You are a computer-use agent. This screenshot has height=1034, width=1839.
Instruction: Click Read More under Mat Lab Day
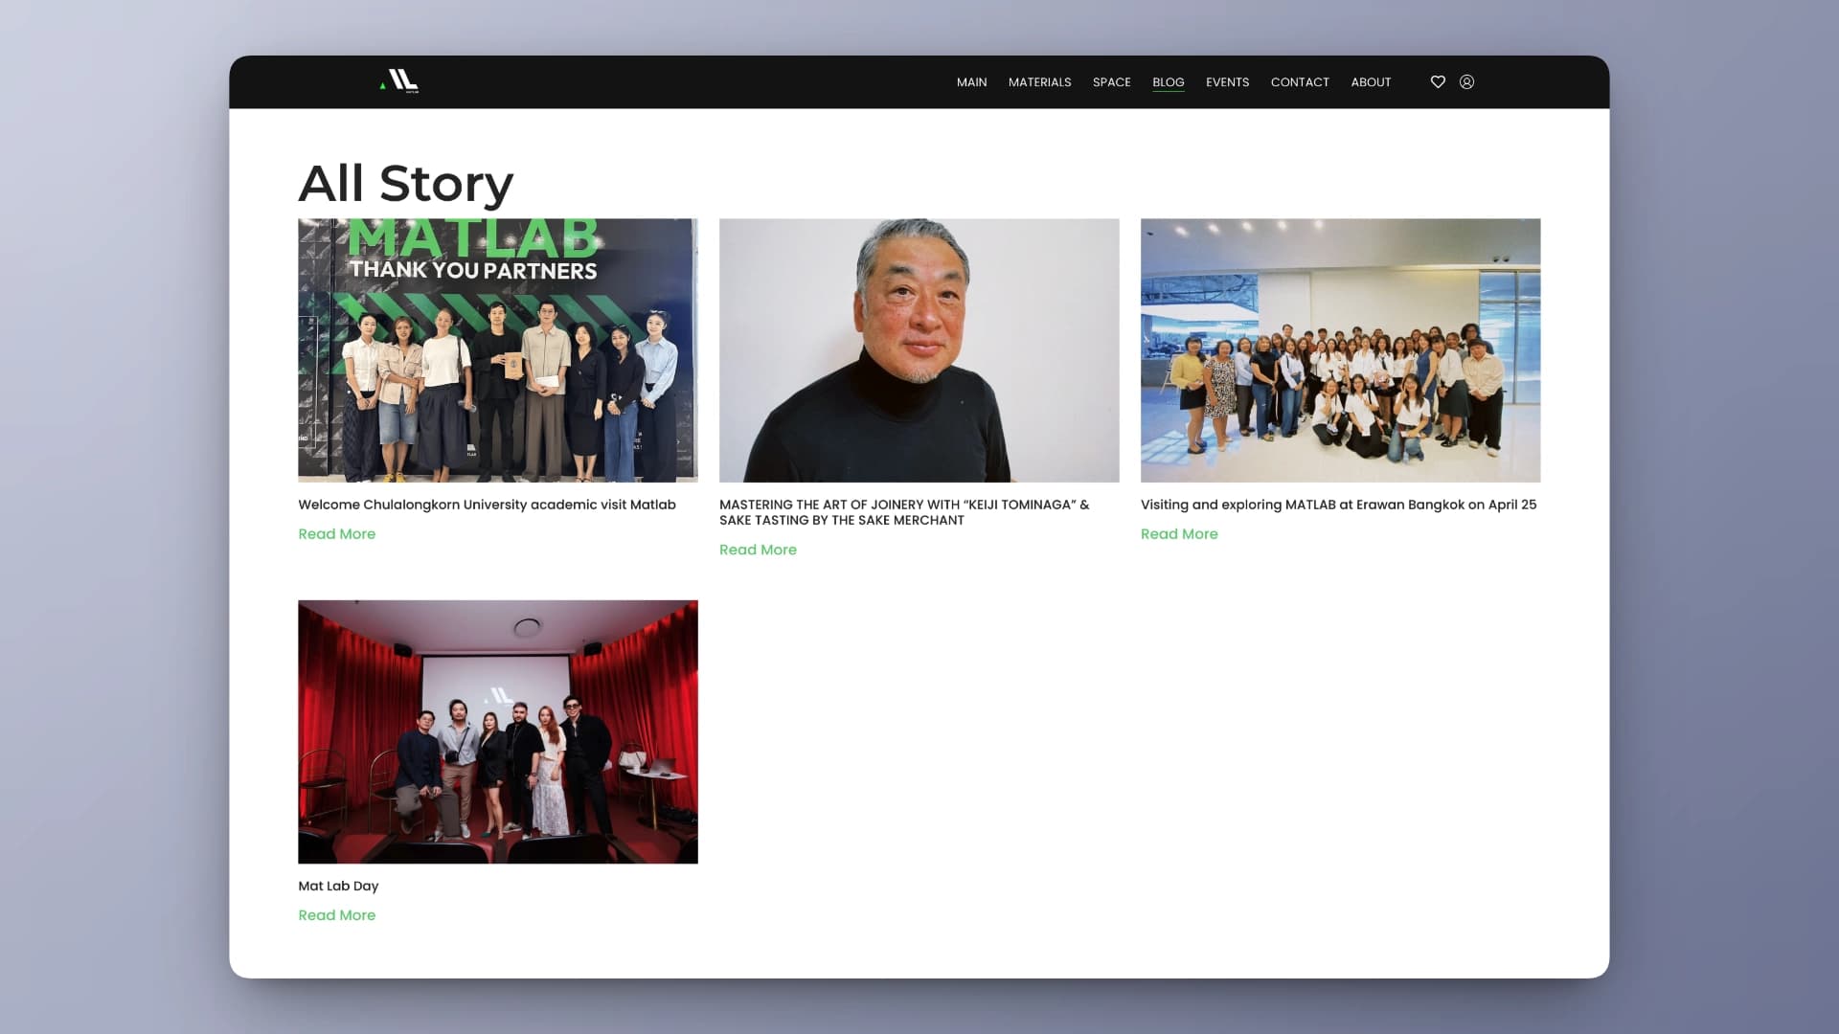[x=336, y=914]
